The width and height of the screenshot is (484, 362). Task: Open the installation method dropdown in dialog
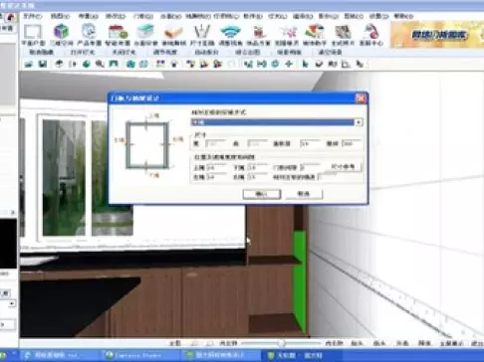[277, 122]
